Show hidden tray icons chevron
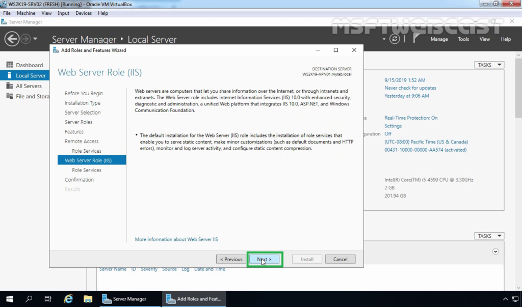Screen dimensions: 522x307 click(x=505, y=299)
